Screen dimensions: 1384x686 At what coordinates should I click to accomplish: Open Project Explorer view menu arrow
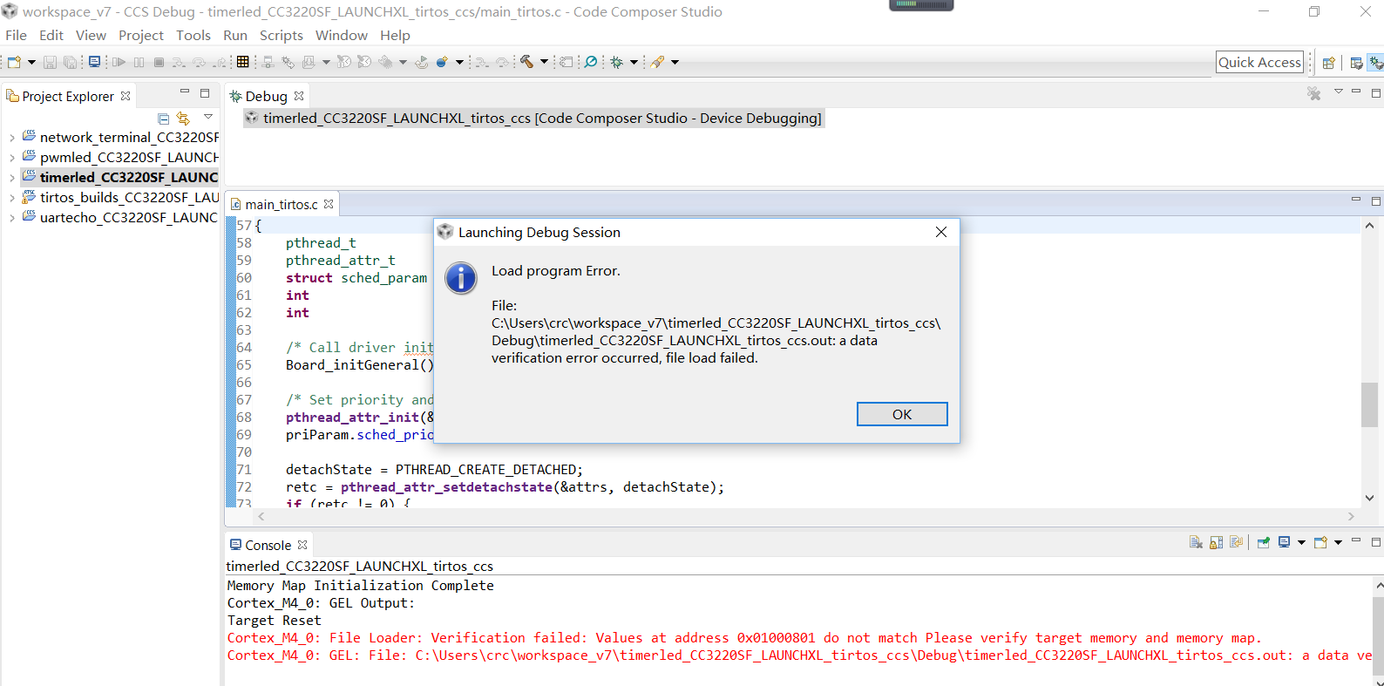click(x=208, y=117)
